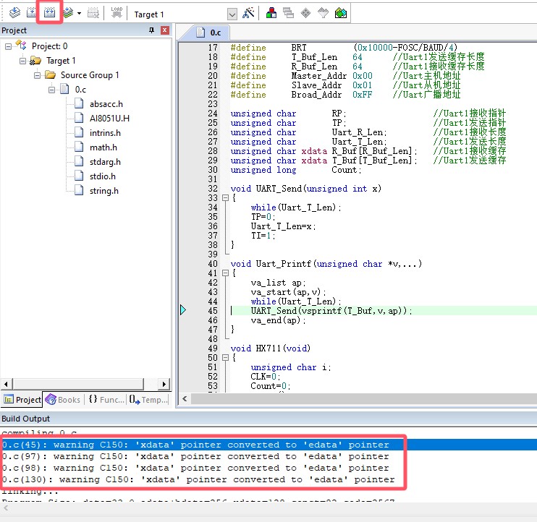Screen dimensions: 537x522
Task: Collapse the Project: 0 tree node
Action: (x=8, y=46)
